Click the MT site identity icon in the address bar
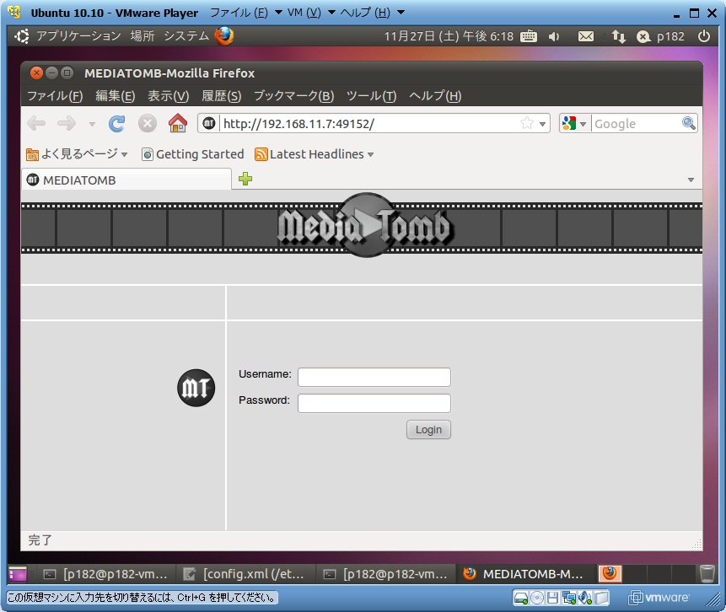This screenshot has width=726, height=612. pyautogui.click(x=209, y=124)
